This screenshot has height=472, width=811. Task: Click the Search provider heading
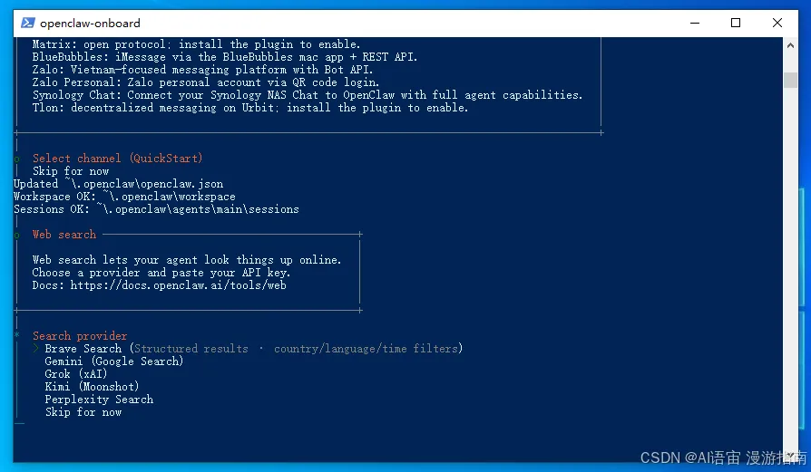[x=80, y=336]
